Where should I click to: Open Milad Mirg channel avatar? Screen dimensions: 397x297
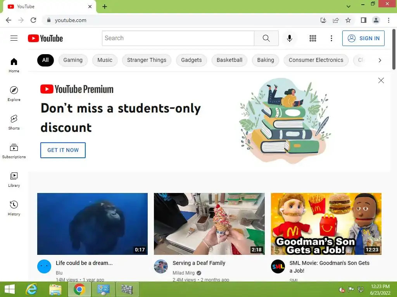point(161,266)
